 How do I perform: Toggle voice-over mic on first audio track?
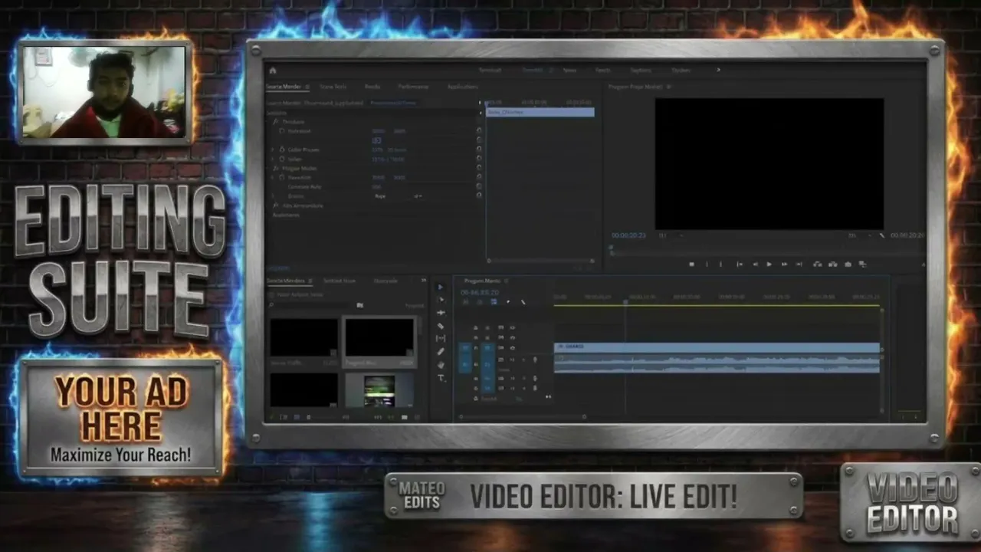535,359
